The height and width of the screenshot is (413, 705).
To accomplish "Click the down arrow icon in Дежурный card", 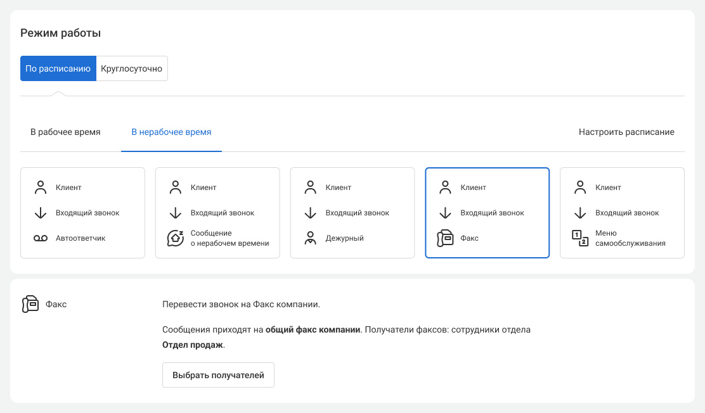I will [310, 213].
